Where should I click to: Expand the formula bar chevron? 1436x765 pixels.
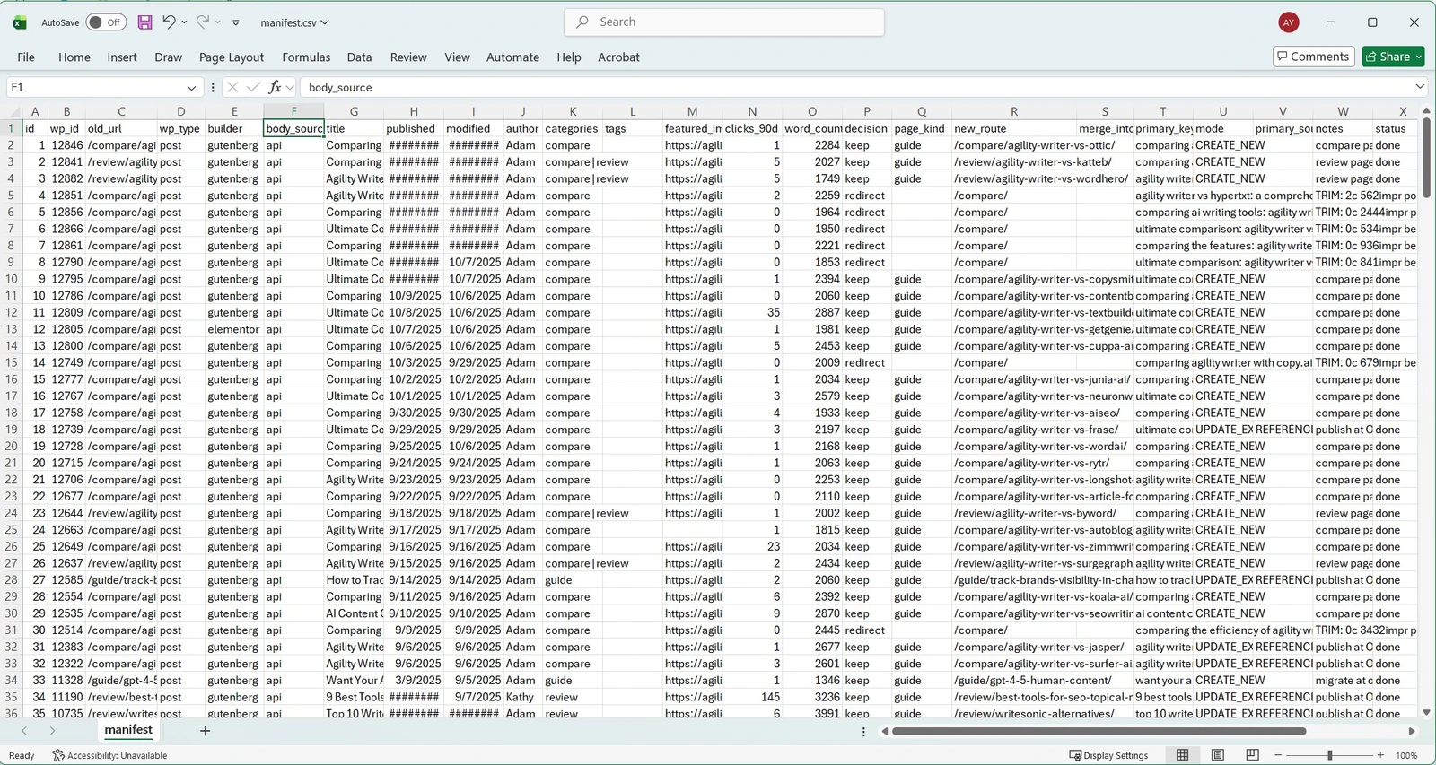tap(1420, 87)
